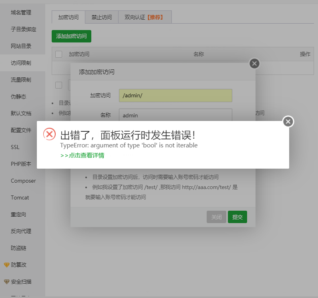Open 反向代理 in the sidebar
The width and height of the screenshot is (318, 298).
click(21, 231)
